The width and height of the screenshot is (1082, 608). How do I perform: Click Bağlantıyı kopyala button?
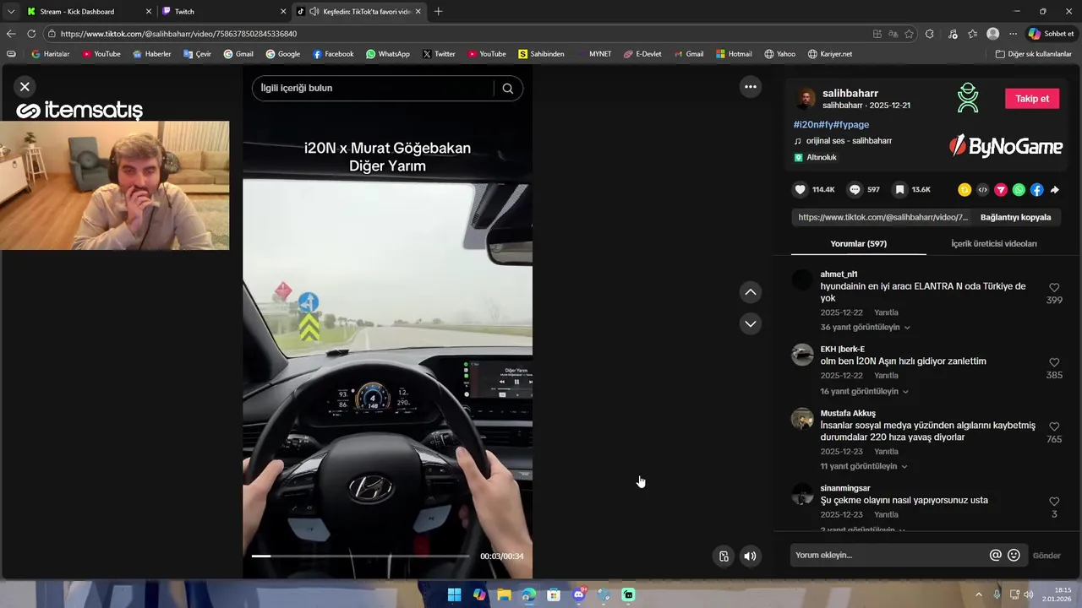point(1015,217)
